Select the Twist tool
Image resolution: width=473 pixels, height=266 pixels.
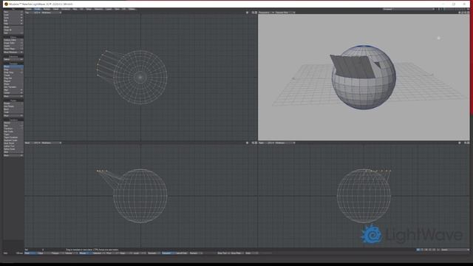click(13, 112)
